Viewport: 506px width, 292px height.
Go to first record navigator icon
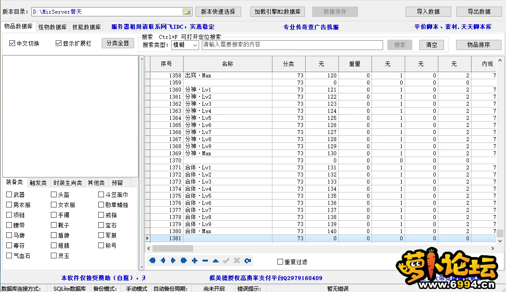click(152, 261)
